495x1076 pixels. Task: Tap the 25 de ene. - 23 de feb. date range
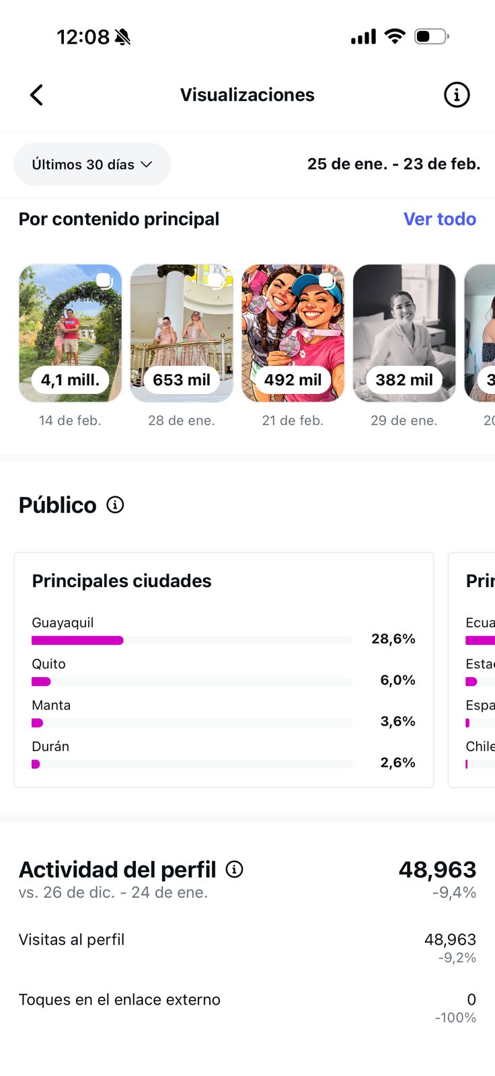click(393, 164)
